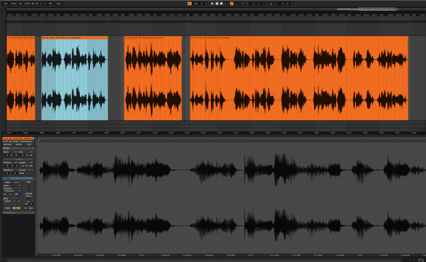Open the Preserve Transients dropdown
Viewport: 426px width, 262px height.
12,191
